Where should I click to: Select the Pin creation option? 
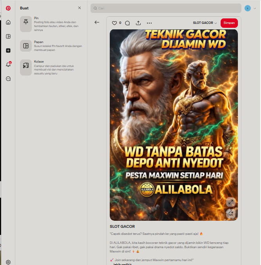pos(51,24)
